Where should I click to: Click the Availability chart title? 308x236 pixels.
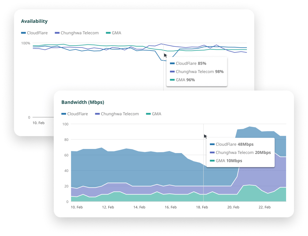click(x=34, y=21)
